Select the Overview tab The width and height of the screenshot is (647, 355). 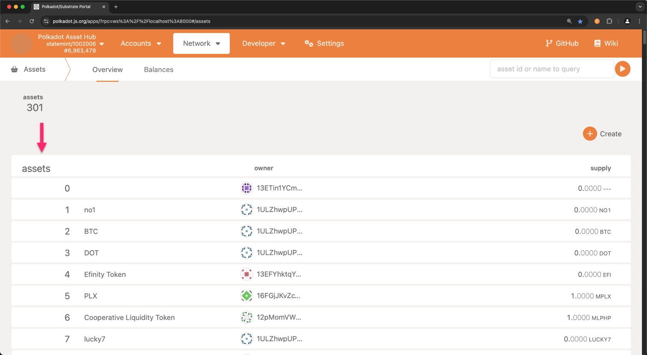(108, 70)
